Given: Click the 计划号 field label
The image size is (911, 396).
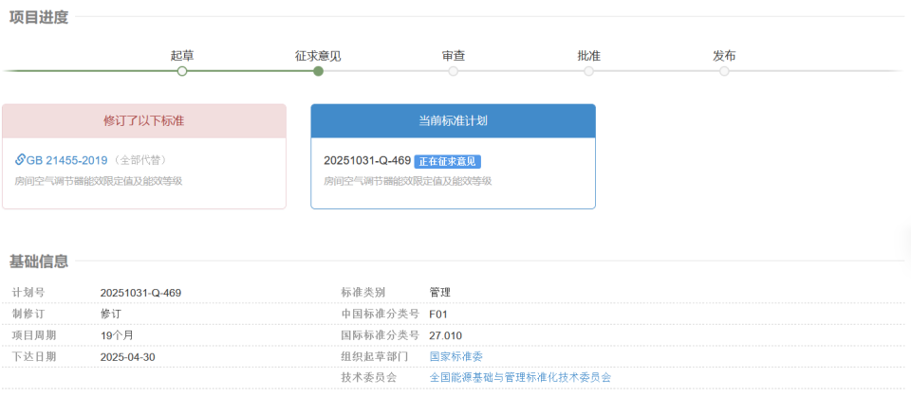Looking at the screenshot, I should click(28, 293).
